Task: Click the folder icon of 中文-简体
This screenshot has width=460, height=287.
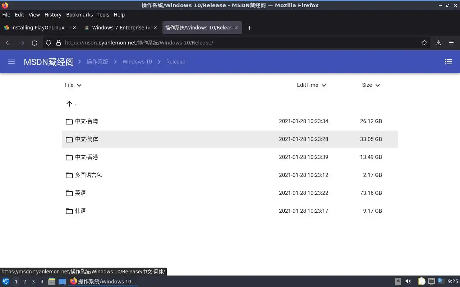Action: [69, 139]
